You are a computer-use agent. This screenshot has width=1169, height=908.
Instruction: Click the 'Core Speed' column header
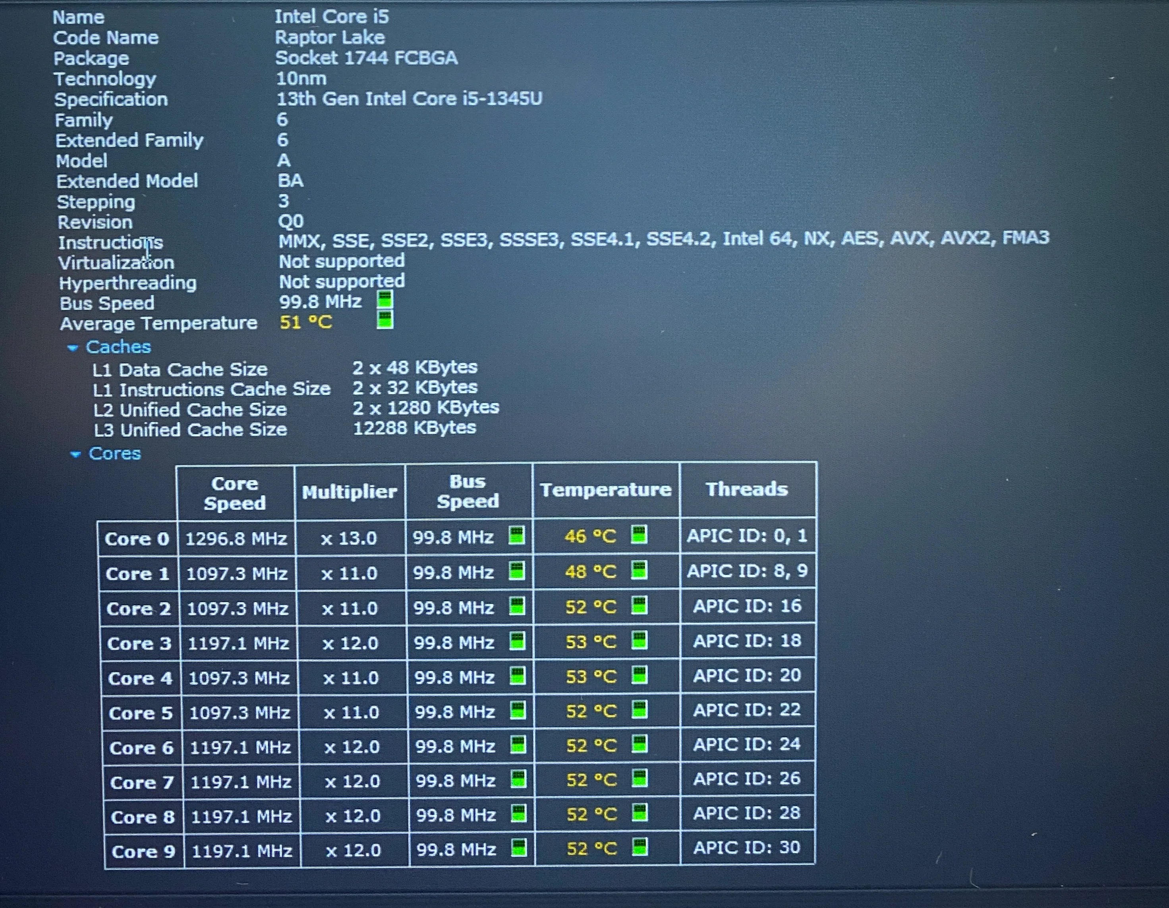pyautogui.click(x=235, y=493)
